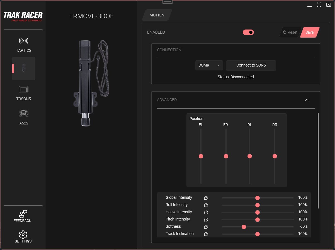The height and width of the screenshot is (250, 335).
Task: Click the Advanced panel vertical scrollbar
Action: click(x=318, y=161)
